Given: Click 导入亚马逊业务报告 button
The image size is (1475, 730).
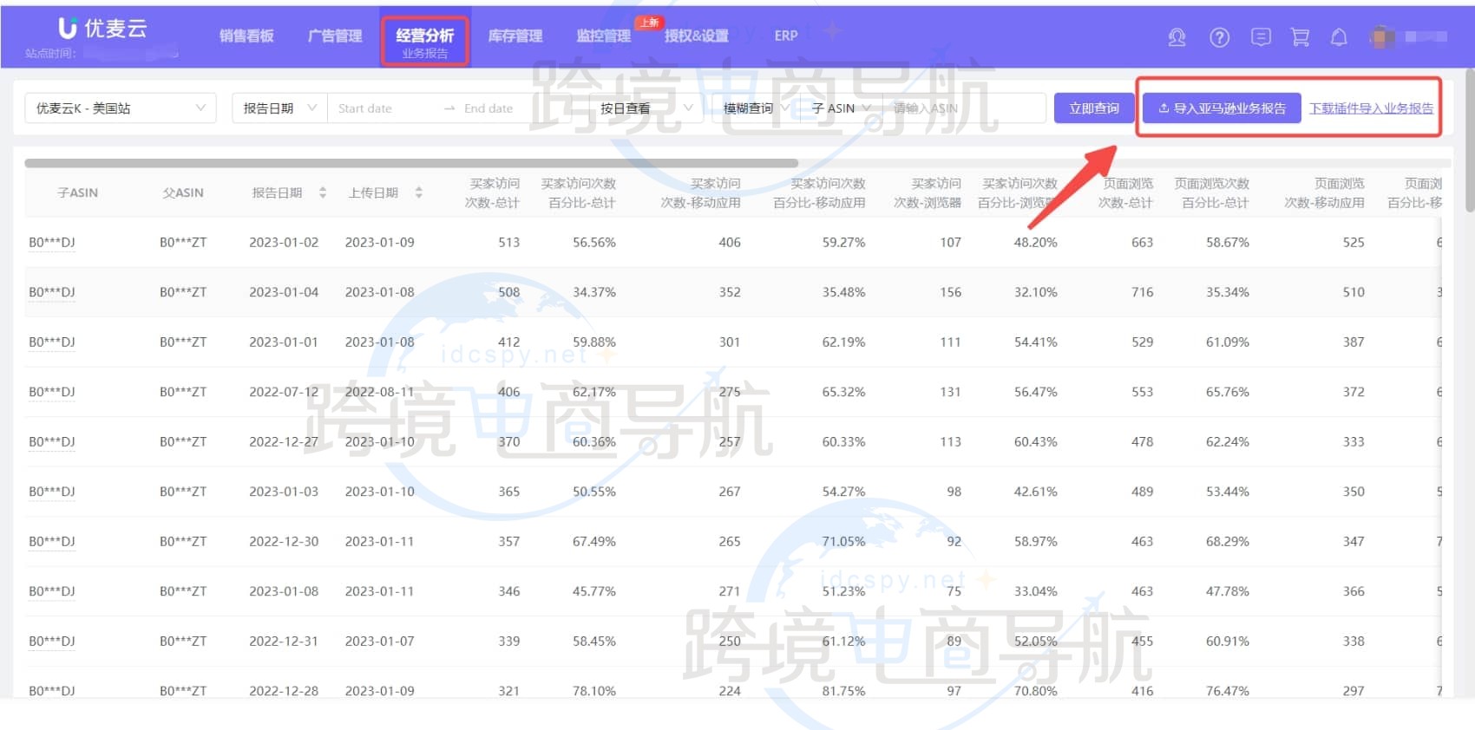Looking at the screenshot, I should pos(1222,108).
